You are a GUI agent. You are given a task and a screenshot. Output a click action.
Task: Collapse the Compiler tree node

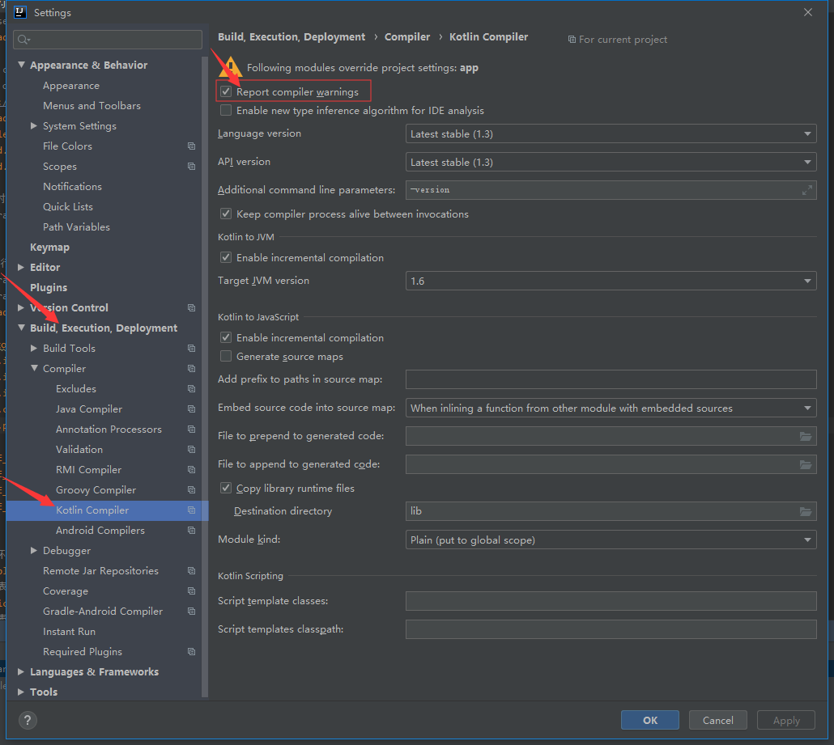34,368
